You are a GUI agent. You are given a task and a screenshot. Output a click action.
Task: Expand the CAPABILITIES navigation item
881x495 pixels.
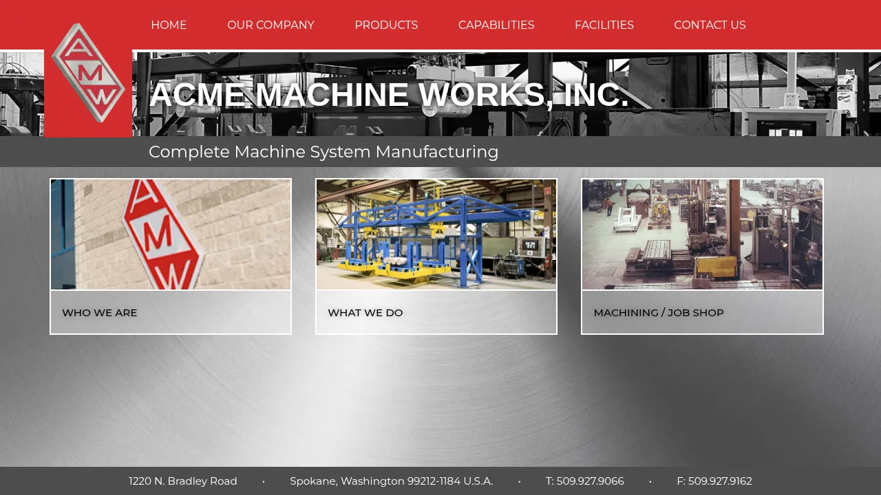click(x=496, y=25)
